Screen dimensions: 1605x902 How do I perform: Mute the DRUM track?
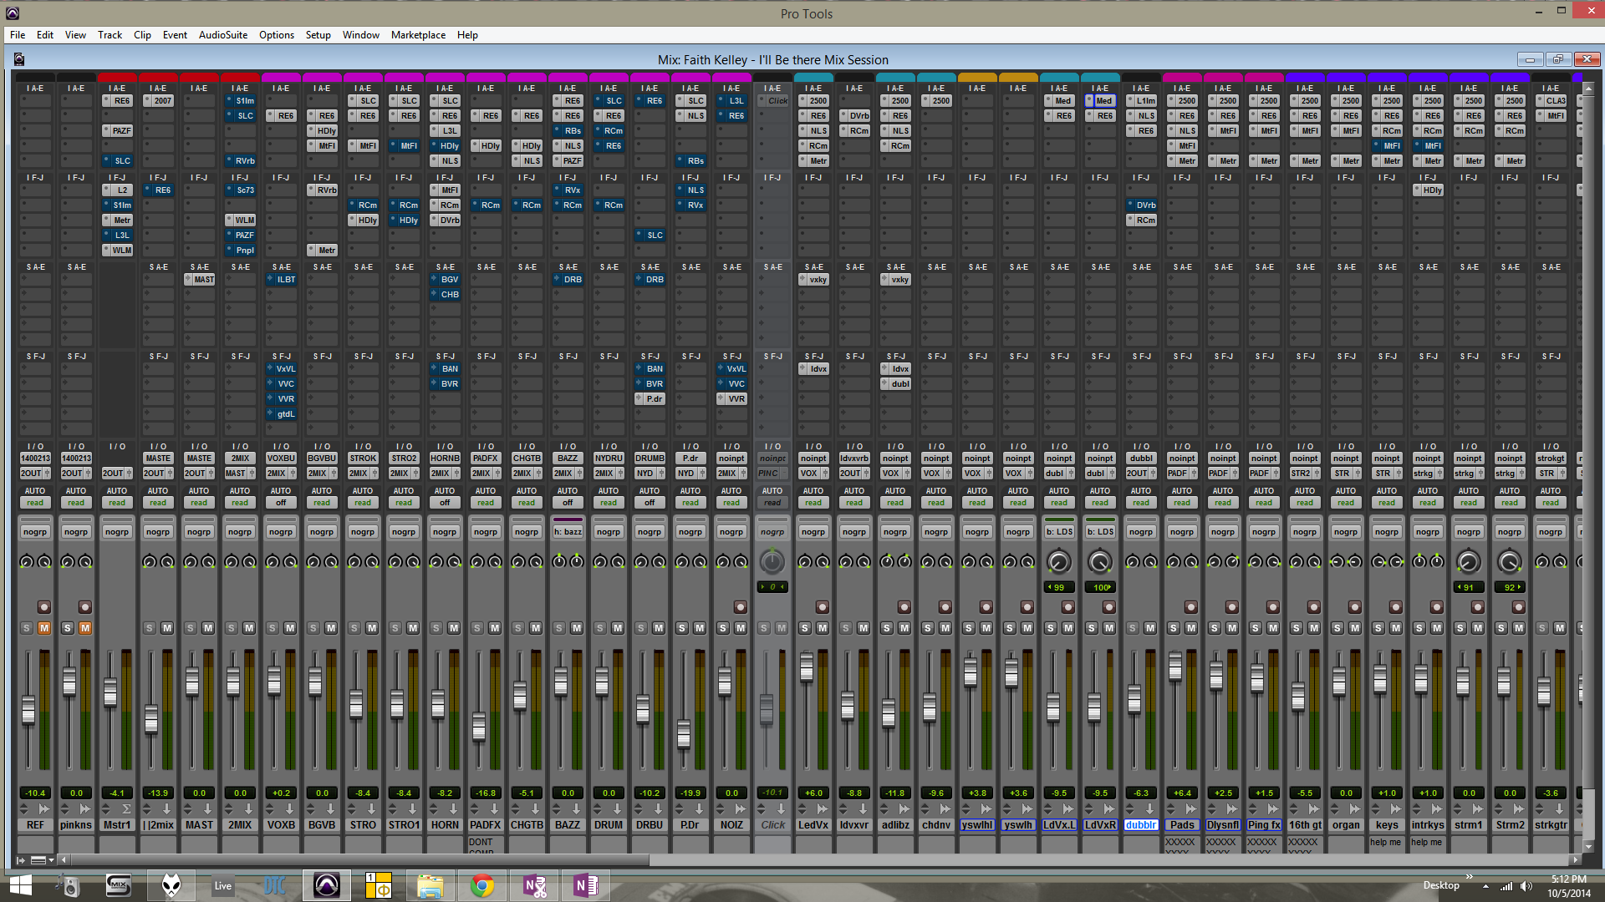click(618, 628)
